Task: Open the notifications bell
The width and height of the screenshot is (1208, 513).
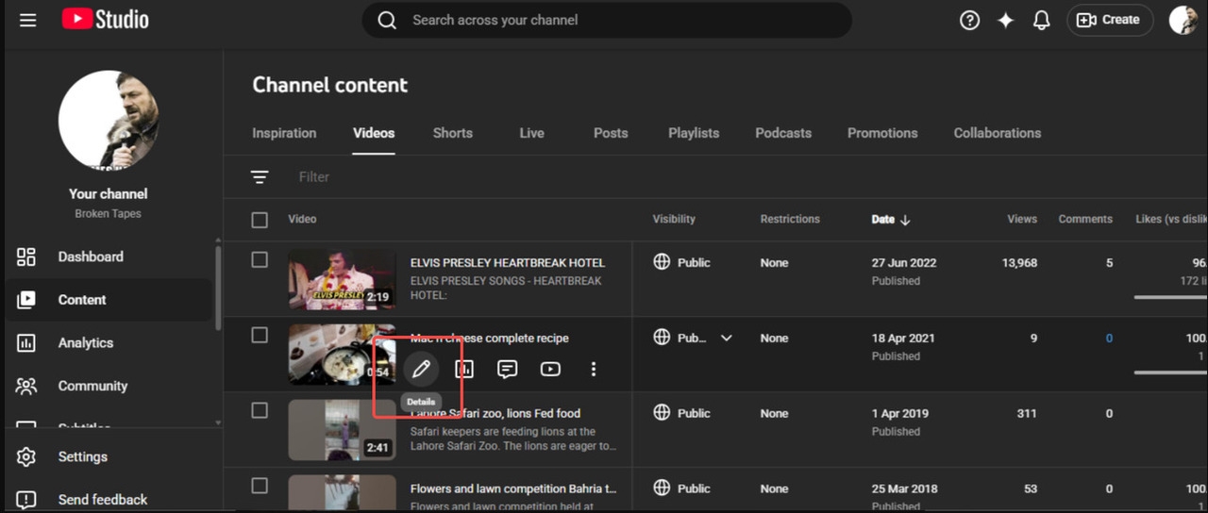Action: point(1042,20)
